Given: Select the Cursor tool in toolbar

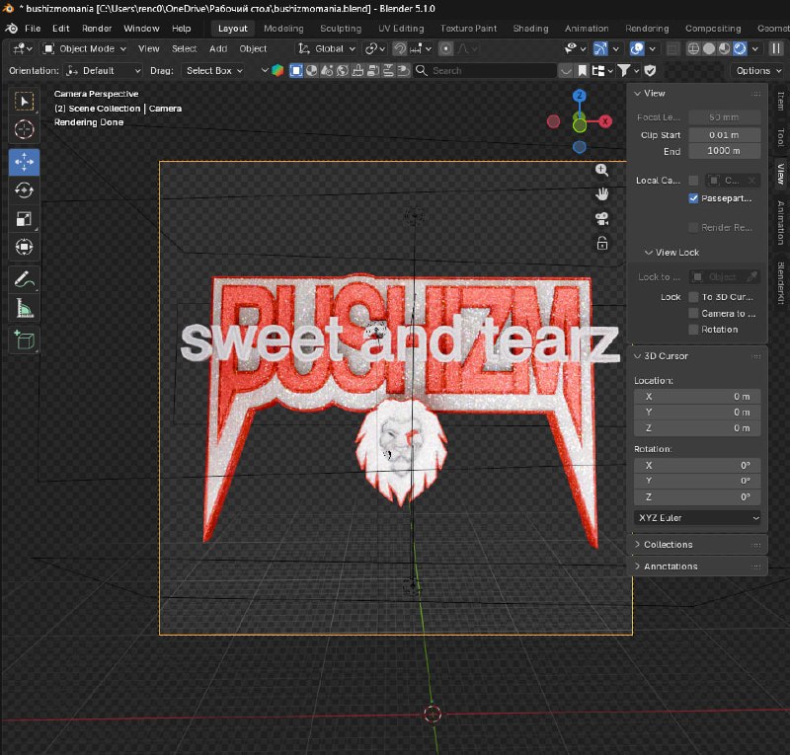Looking at the screenshot, I should [24, 129].
